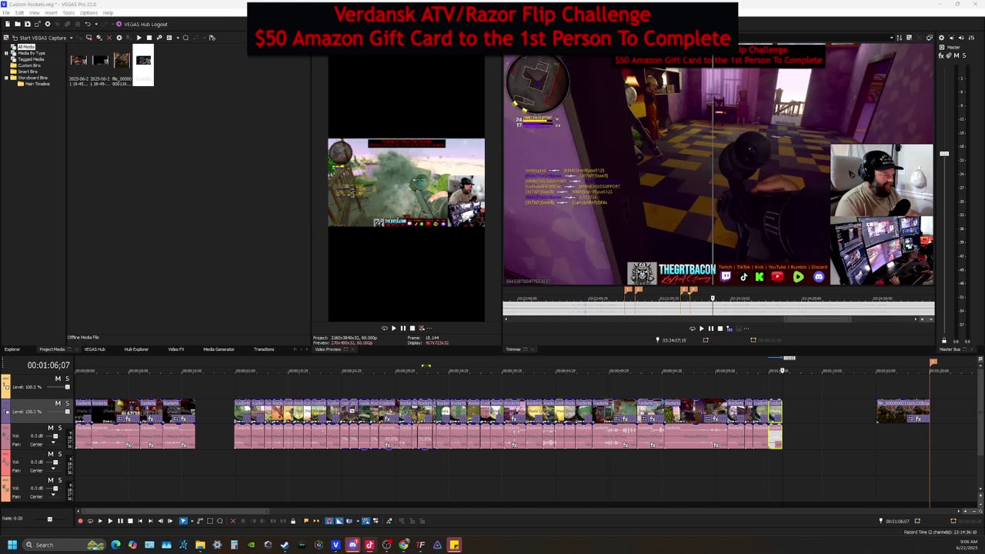Open the Start VEGAS Capture dropdown arrow
This screenshot has height=554, width=985.
(x=72, y=38)
